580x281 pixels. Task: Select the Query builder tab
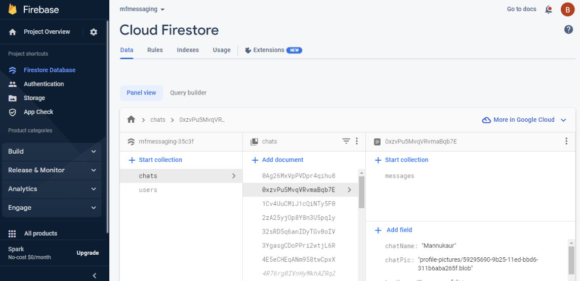click(x=188, y=93)
